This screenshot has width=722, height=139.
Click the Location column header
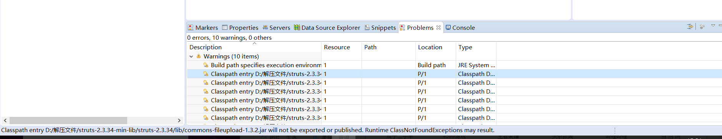pos(430,47)
